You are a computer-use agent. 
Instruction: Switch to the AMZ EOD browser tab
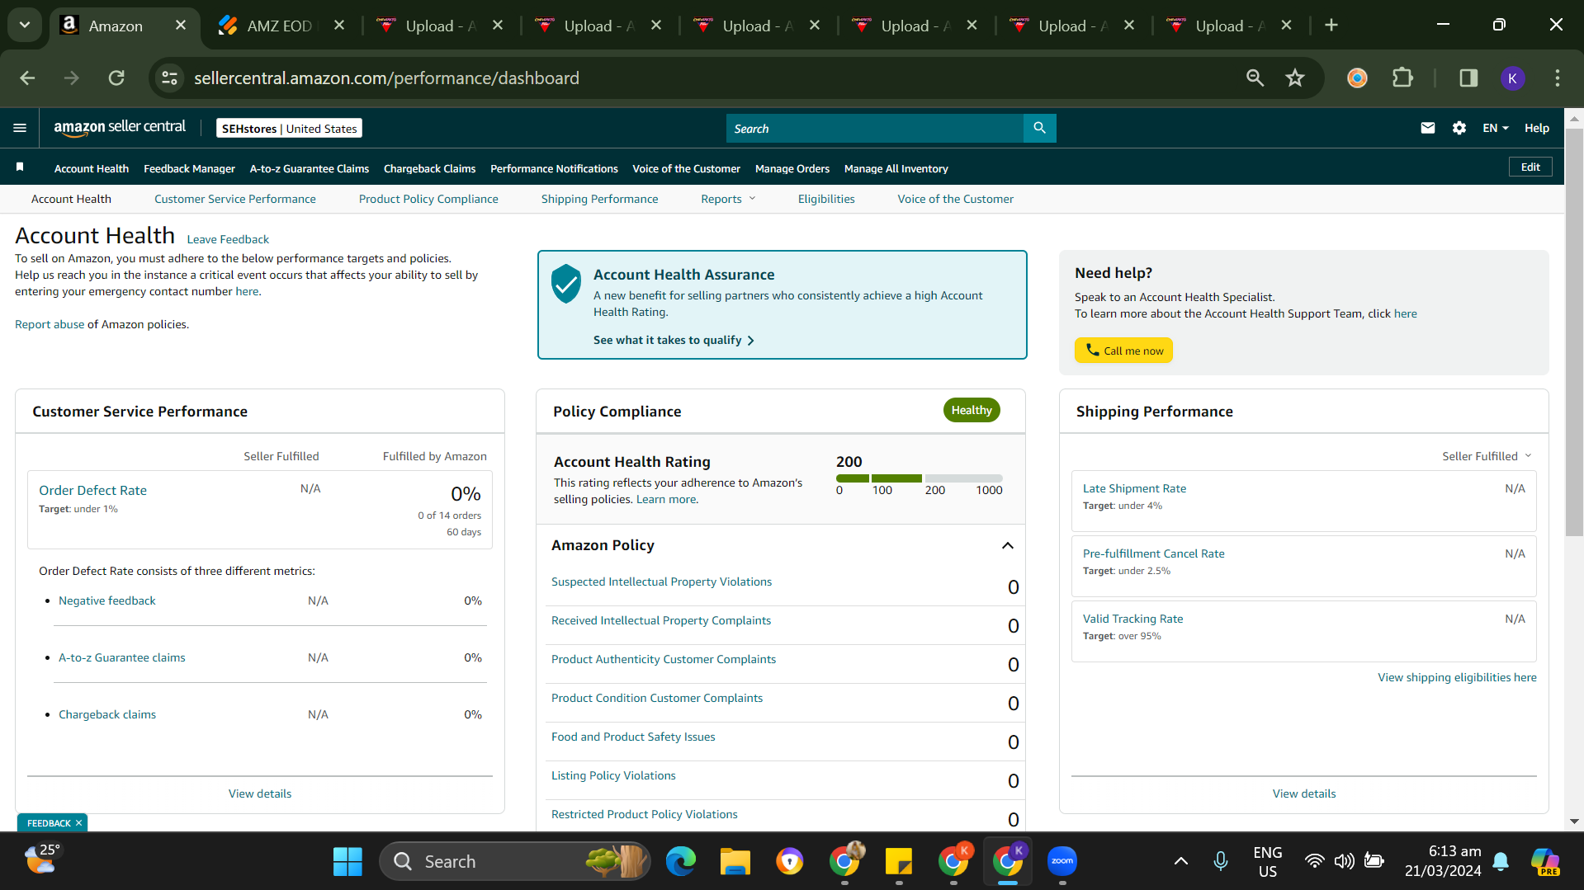pyautogui.click(x=281, y=26)
